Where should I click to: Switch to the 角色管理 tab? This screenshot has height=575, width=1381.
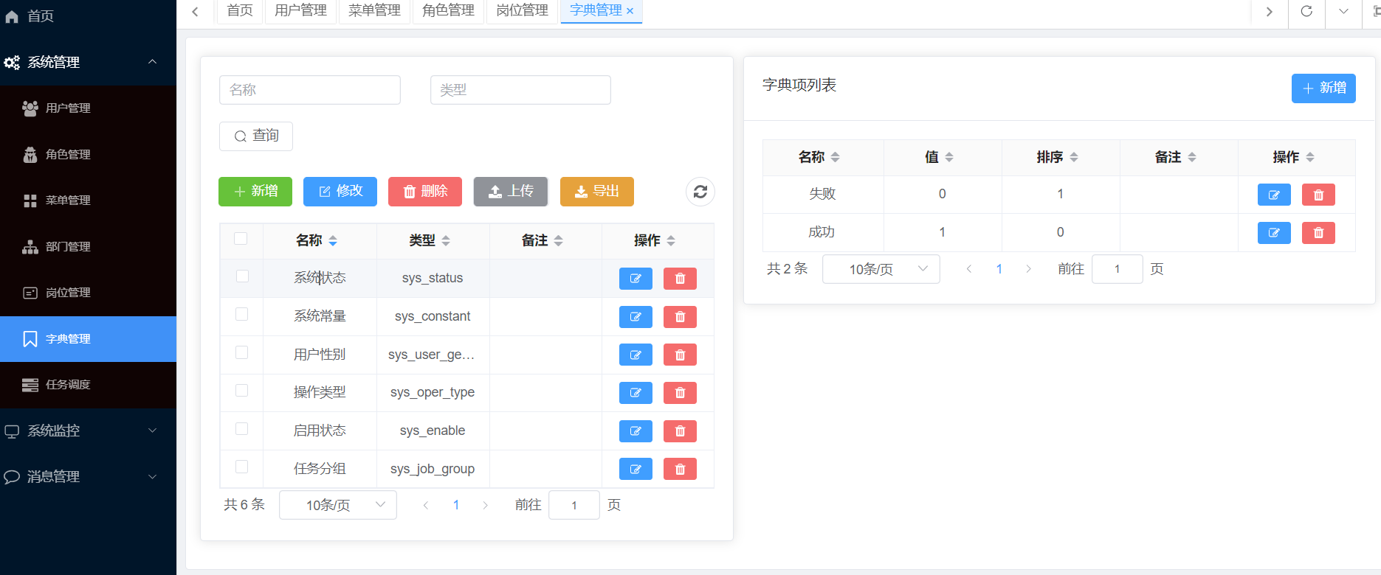coord(448,11)
